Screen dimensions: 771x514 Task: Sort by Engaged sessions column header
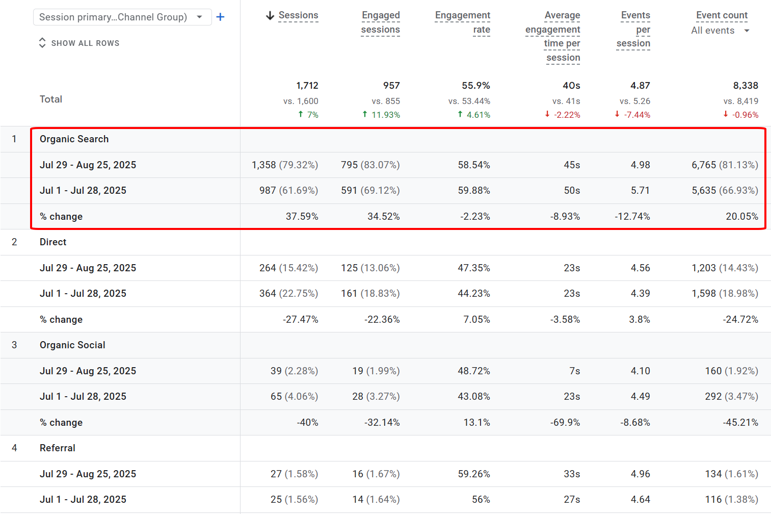pyautogui.click(x=380, y=22)
